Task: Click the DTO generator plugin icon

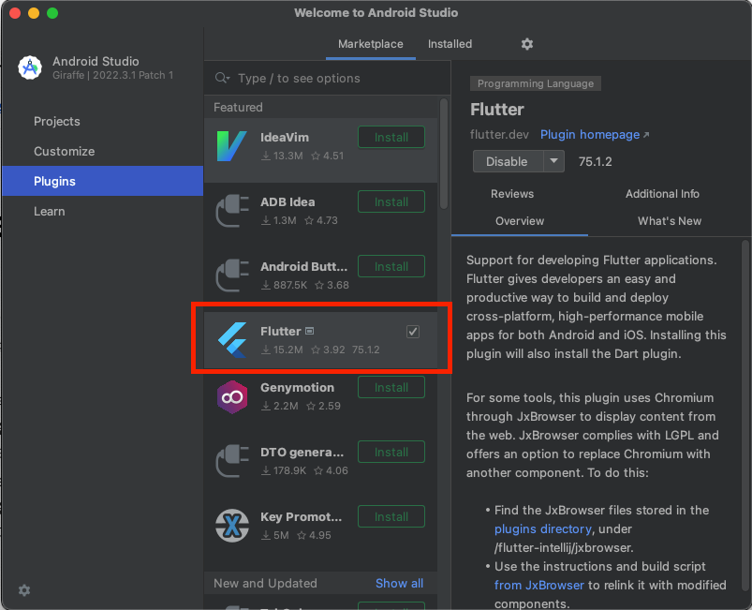Action: [231, 461]
